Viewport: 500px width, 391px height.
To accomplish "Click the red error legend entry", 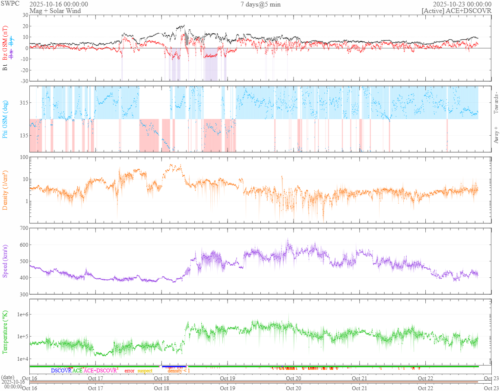I will point(129,371).
